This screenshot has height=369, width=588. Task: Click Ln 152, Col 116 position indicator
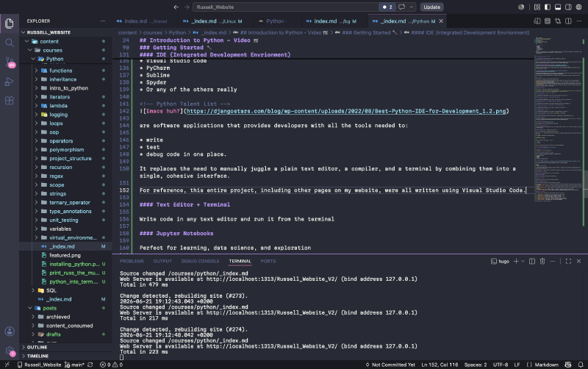440,365
